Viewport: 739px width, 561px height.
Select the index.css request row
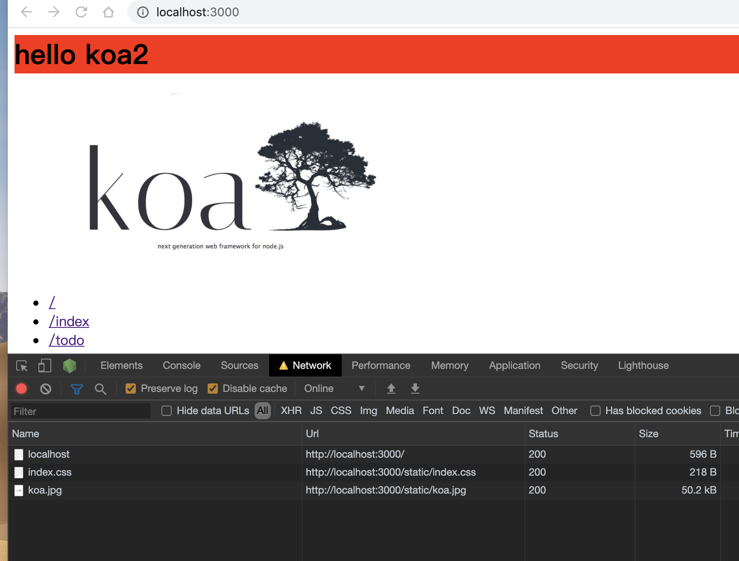373,472
